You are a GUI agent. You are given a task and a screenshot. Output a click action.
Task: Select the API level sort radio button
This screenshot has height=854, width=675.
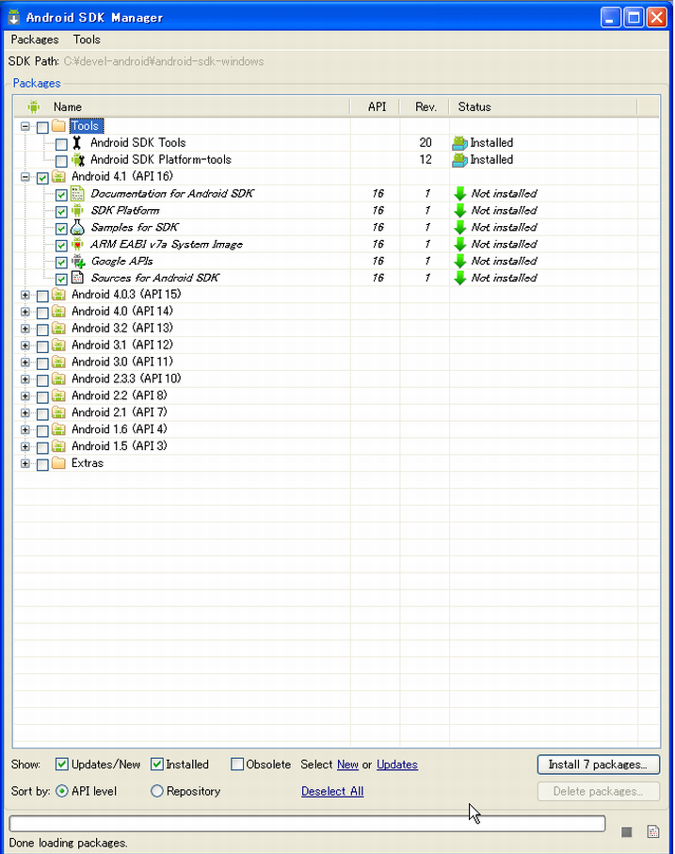tap(62, 791)
